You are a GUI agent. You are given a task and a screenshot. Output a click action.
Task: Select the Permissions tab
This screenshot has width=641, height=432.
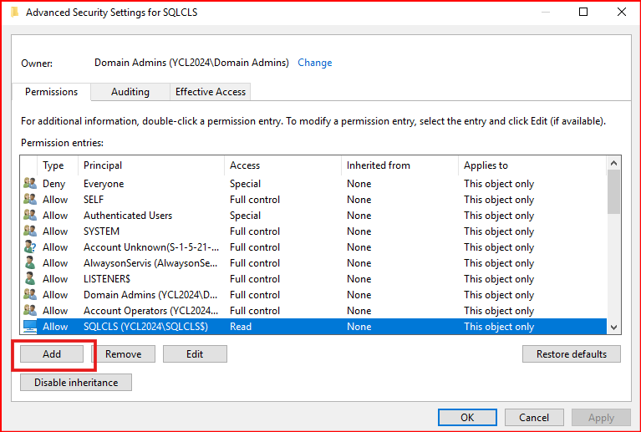(x=52, y=92)
